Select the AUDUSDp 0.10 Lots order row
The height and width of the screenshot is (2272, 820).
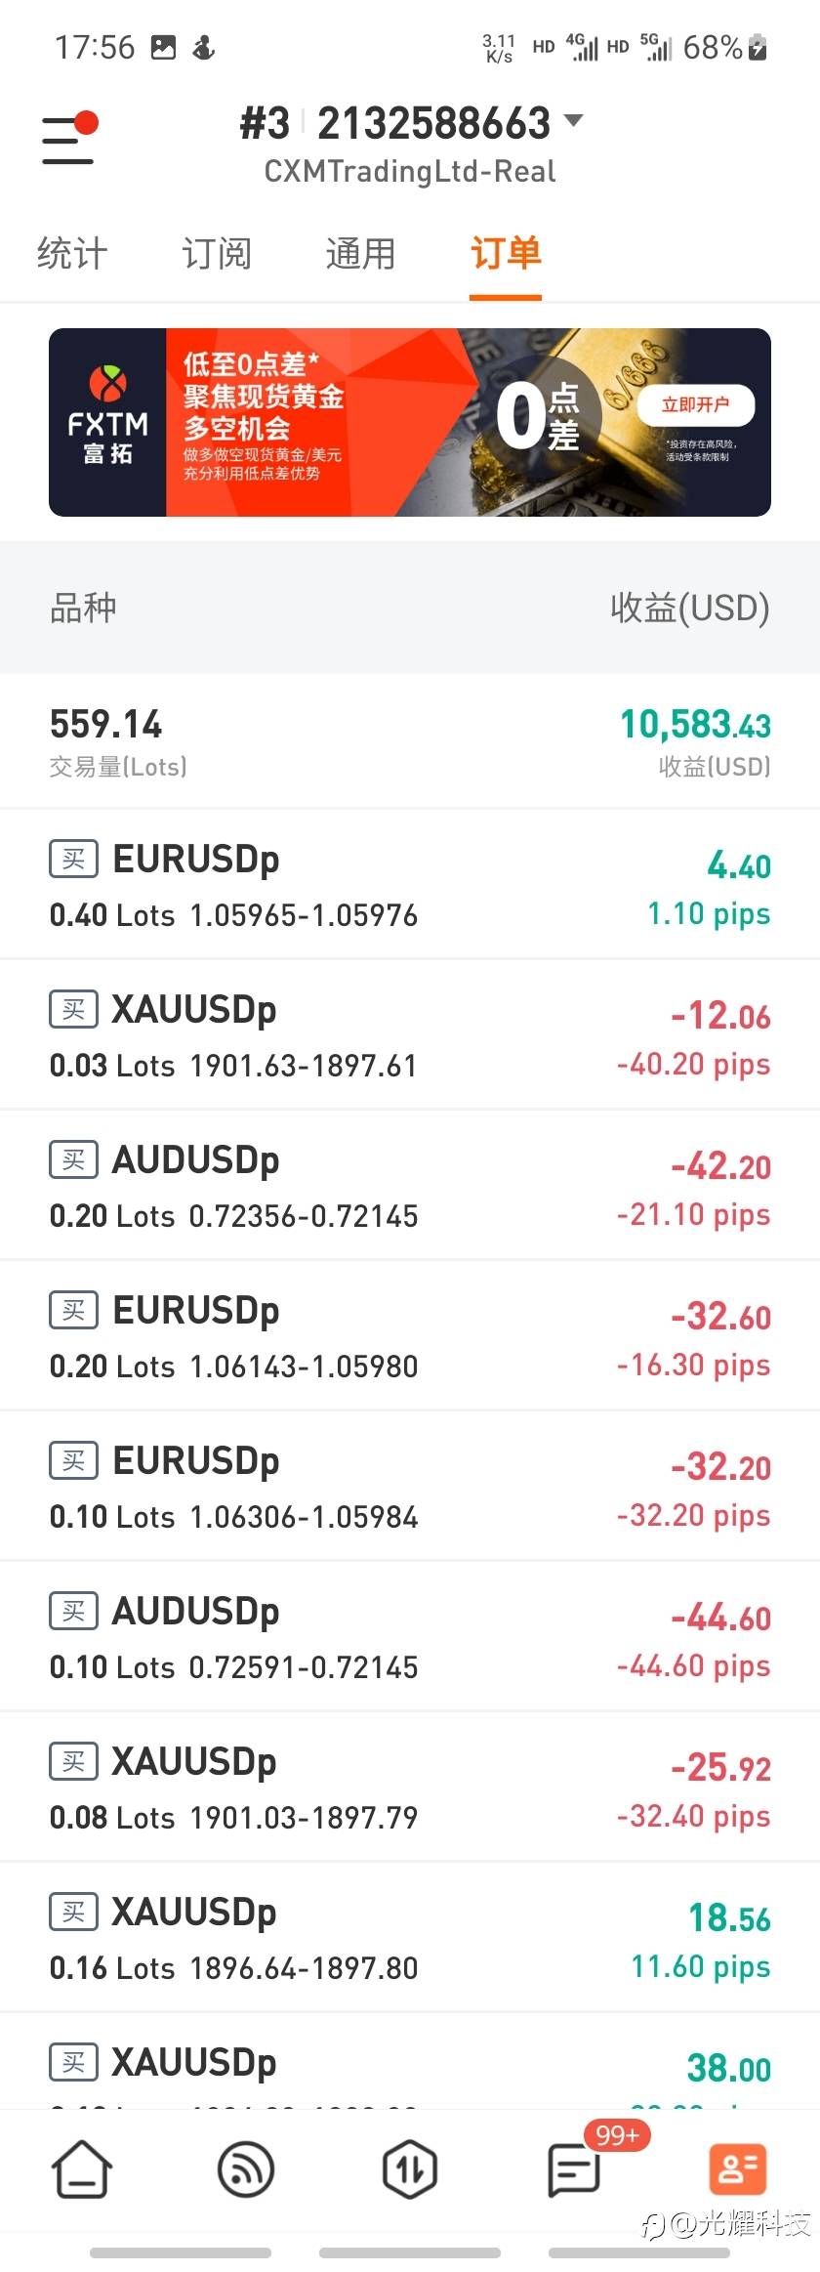click(x=410, y=1637)
